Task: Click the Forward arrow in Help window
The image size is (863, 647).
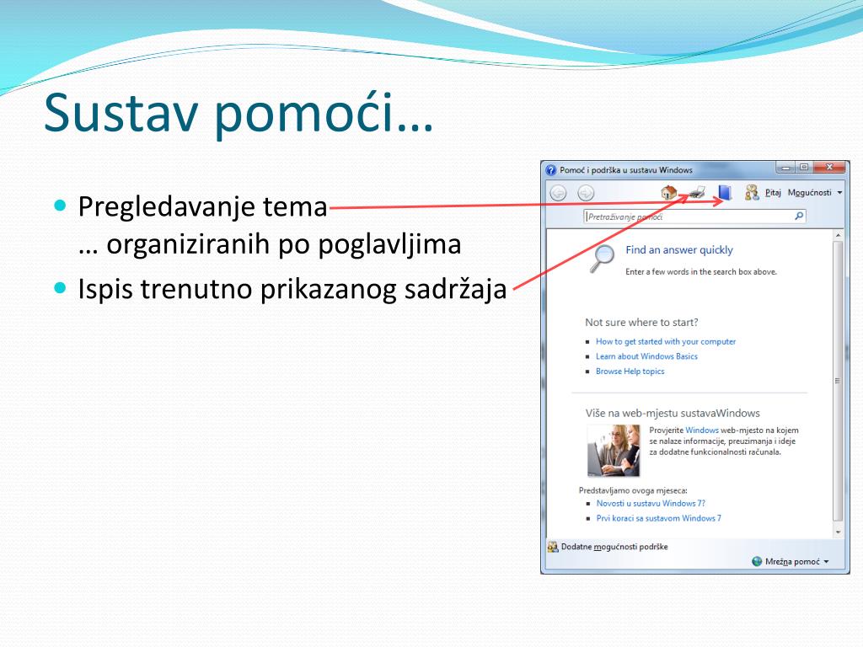Action: click(x=586, y=193)
